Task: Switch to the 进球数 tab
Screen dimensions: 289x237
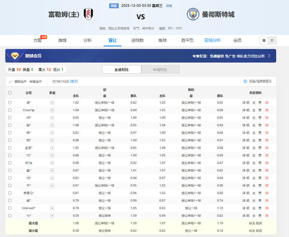Action: tap(137, 40)
